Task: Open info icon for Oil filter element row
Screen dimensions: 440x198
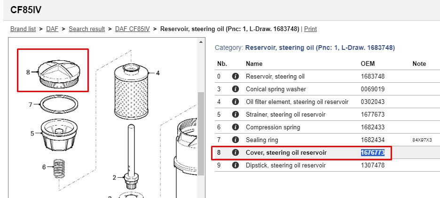Action: 236,102
